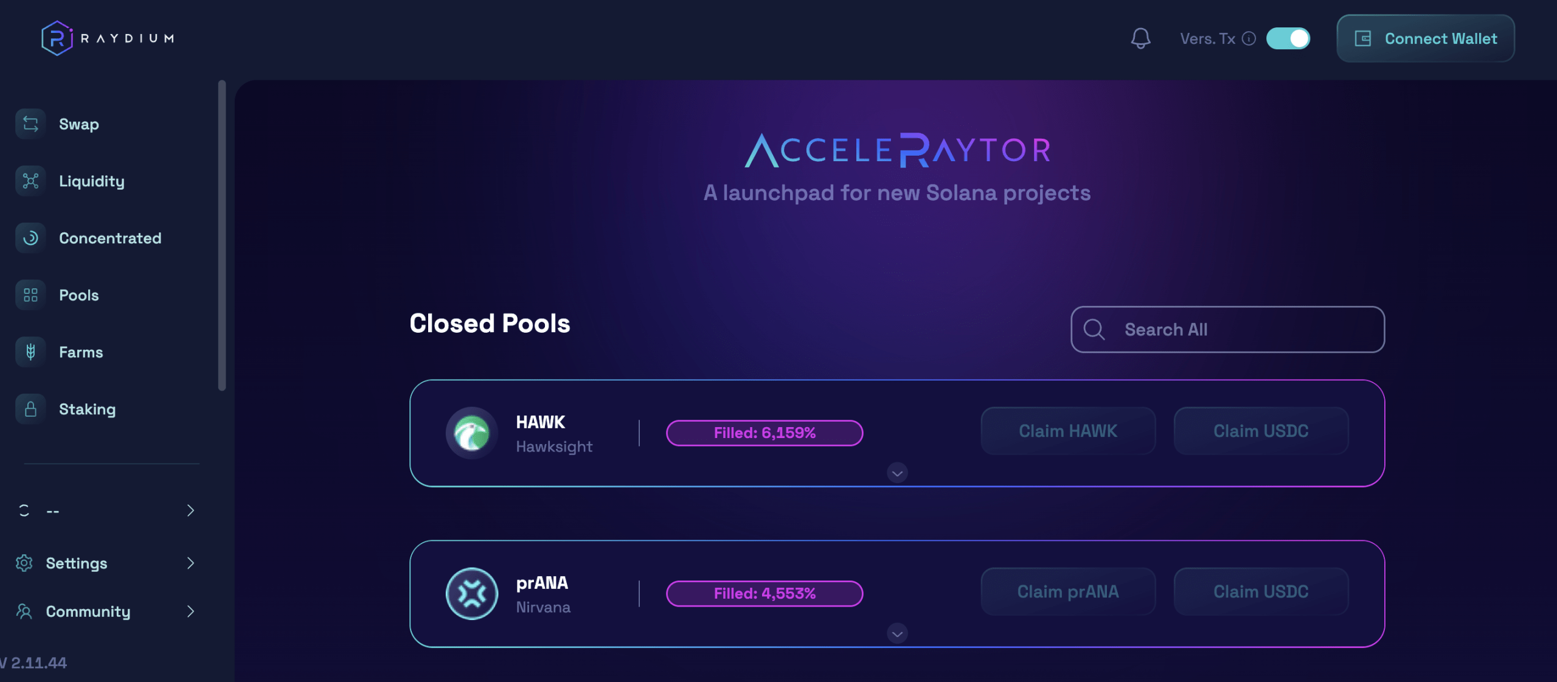Image resolution: width=1557 pixels, height=682 pixels.
Task: Open the Community menu item
Action: (88, 611)
